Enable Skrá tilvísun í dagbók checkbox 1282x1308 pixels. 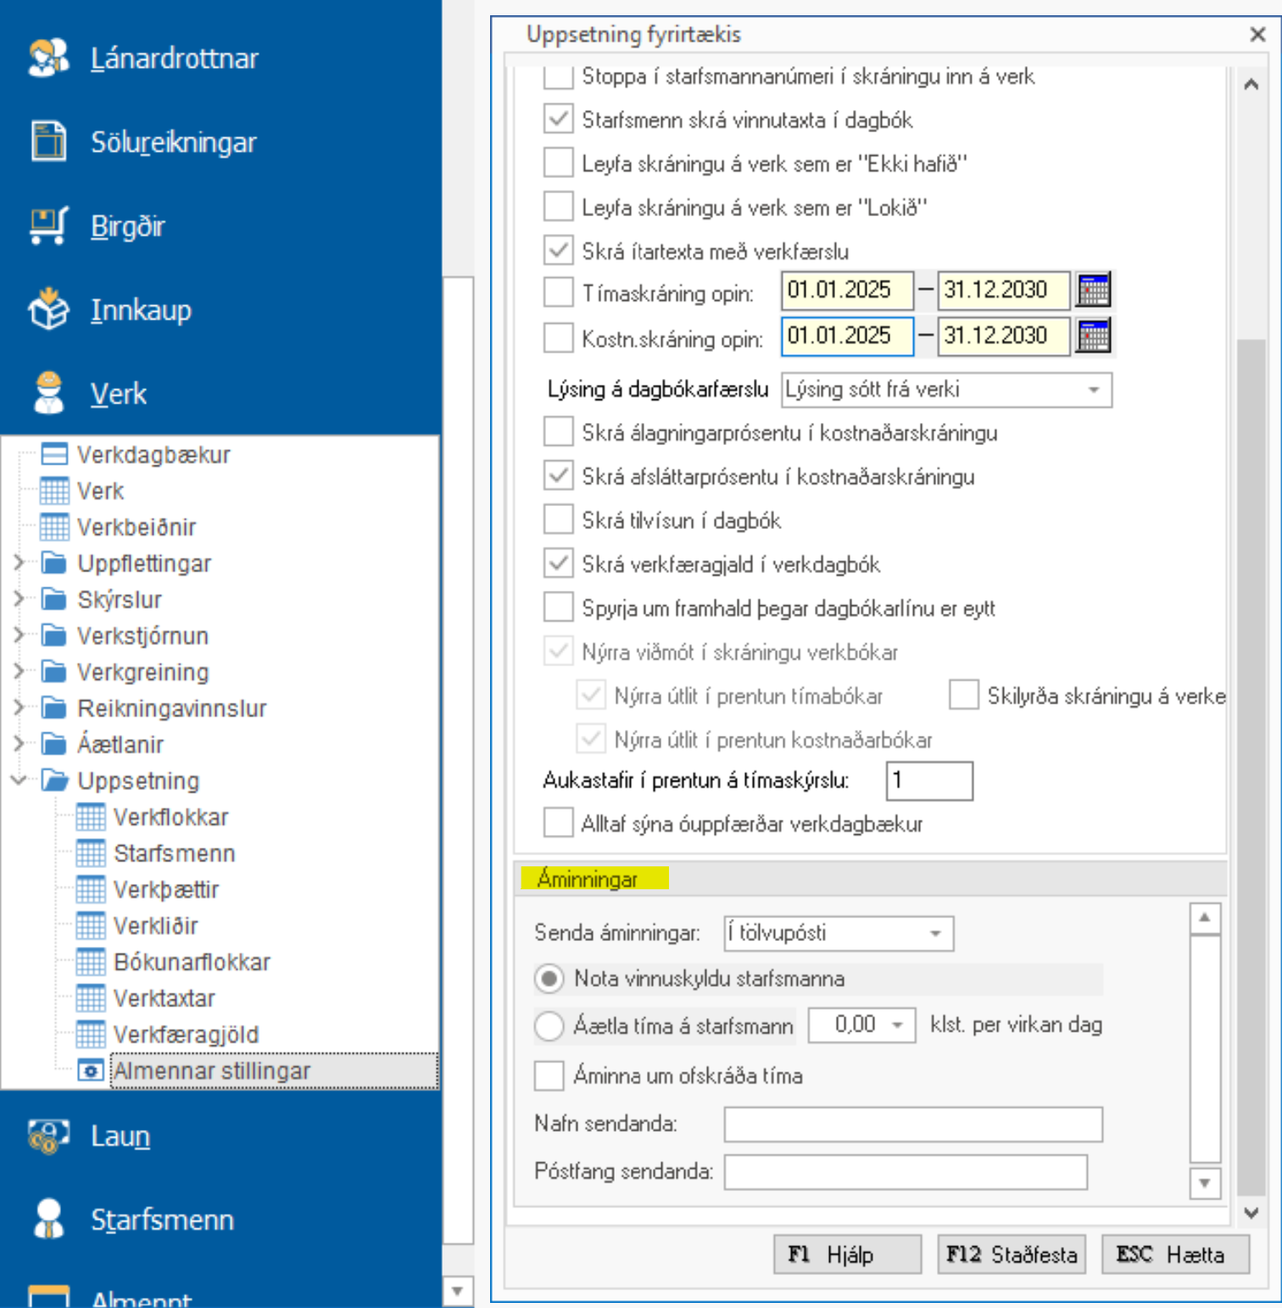(558, 520)
